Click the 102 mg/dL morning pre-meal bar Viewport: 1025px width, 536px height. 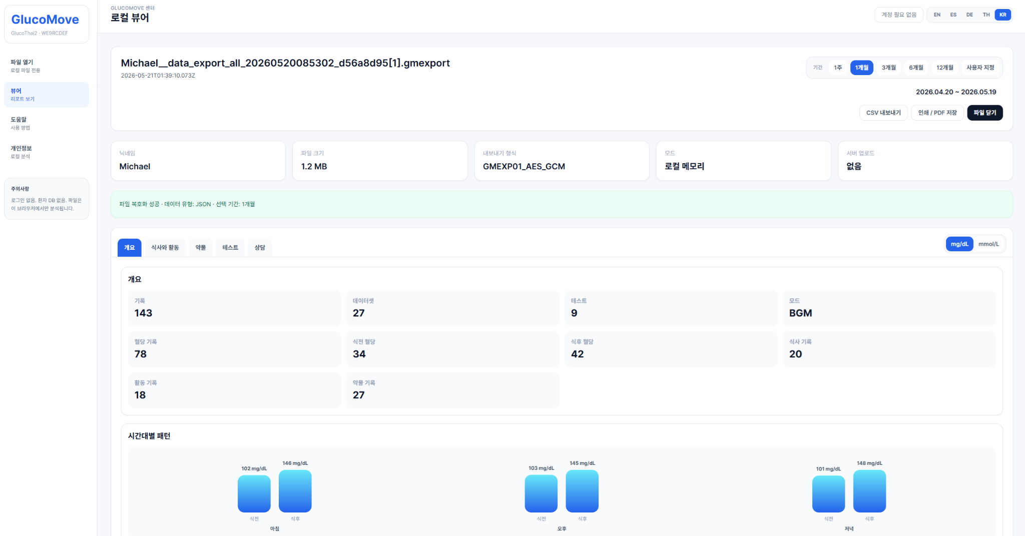[x=254, y=494]
